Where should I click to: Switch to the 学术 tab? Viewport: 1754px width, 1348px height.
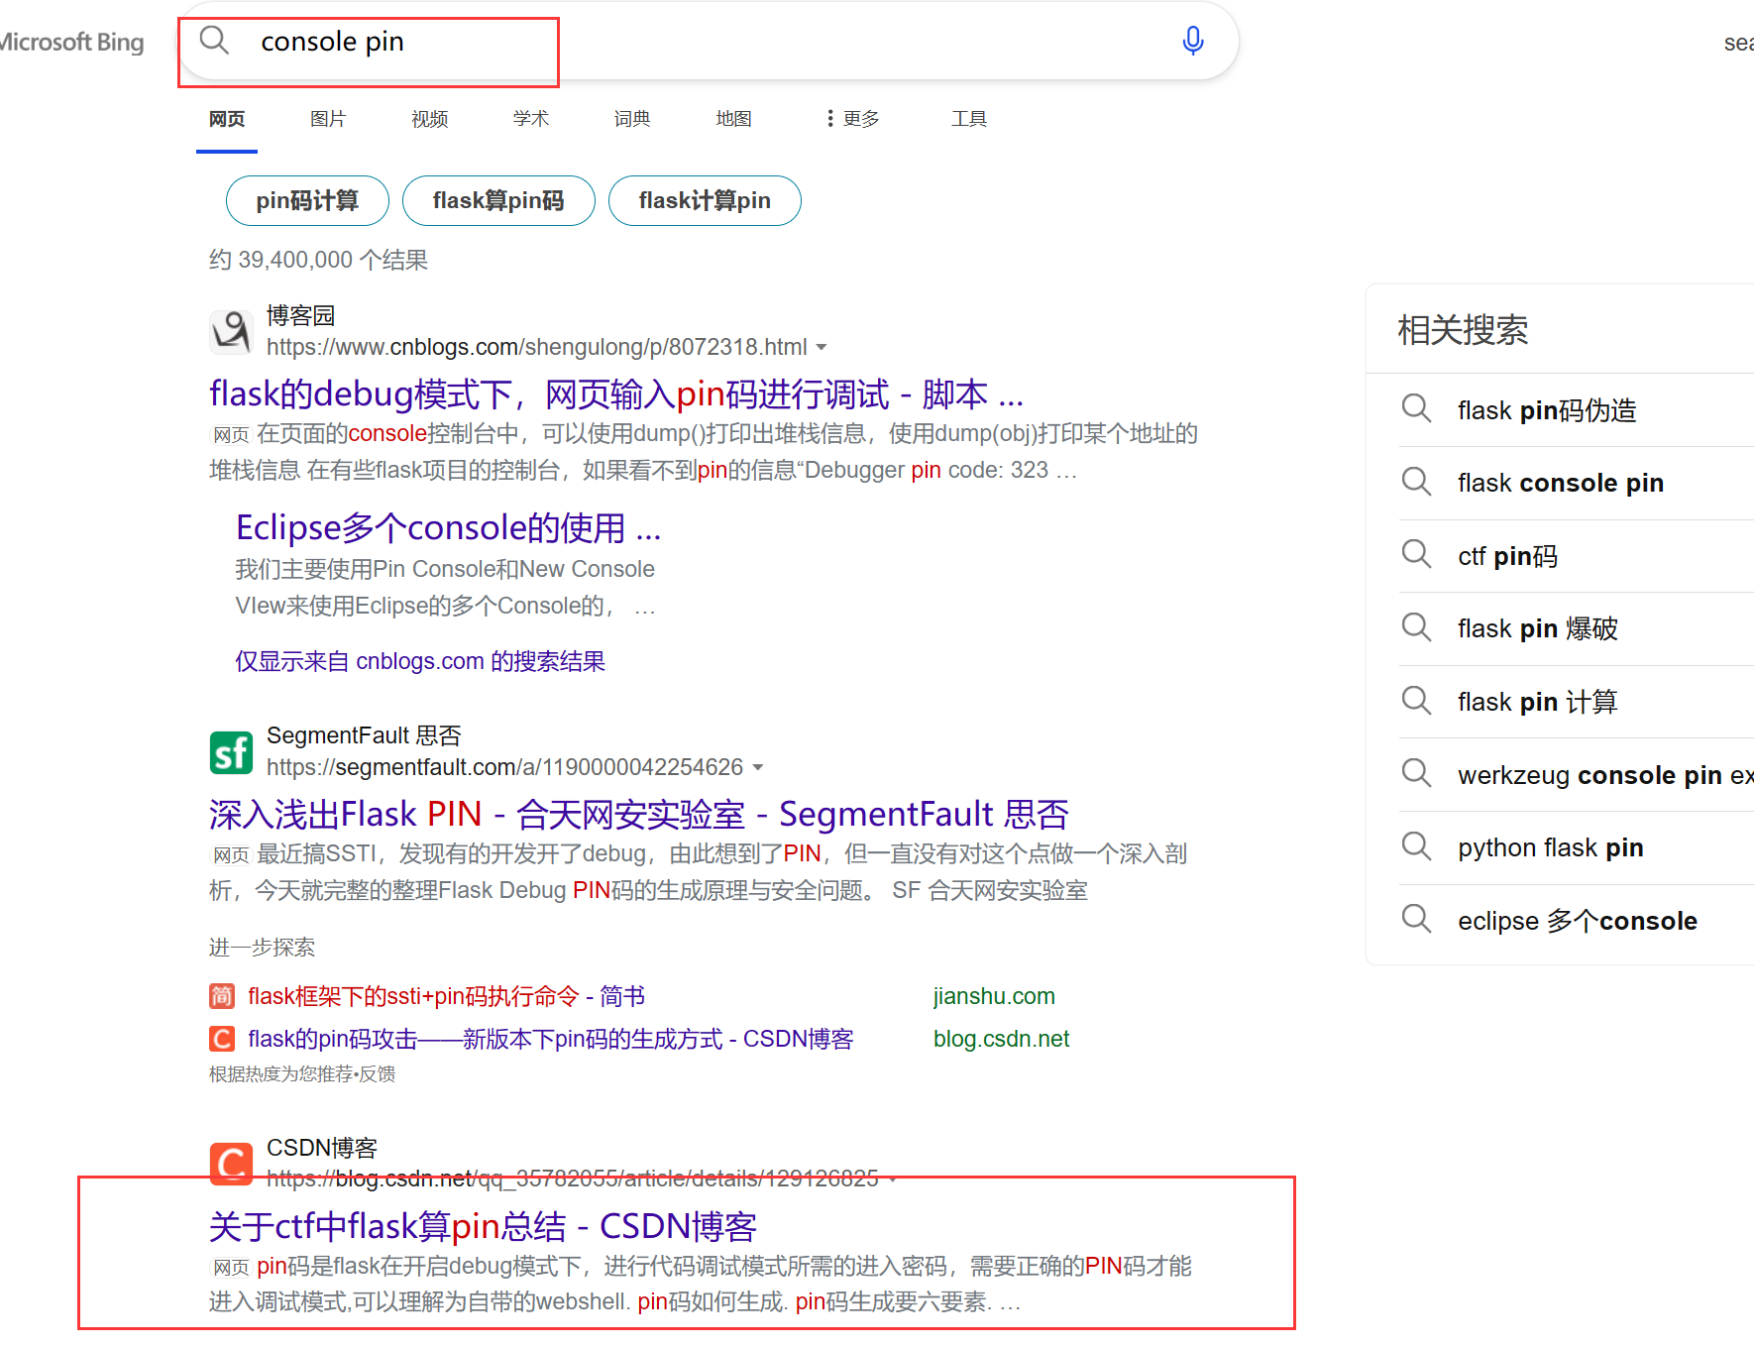[x=531, y=119]
